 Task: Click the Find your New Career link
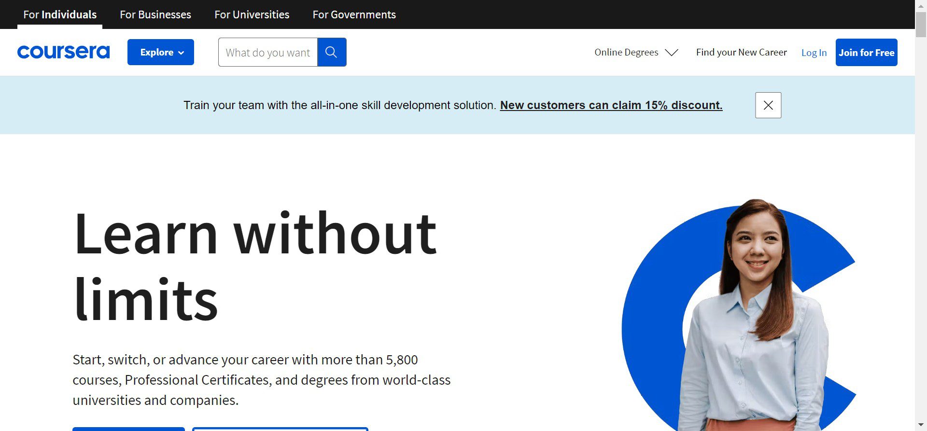(741, 52)
